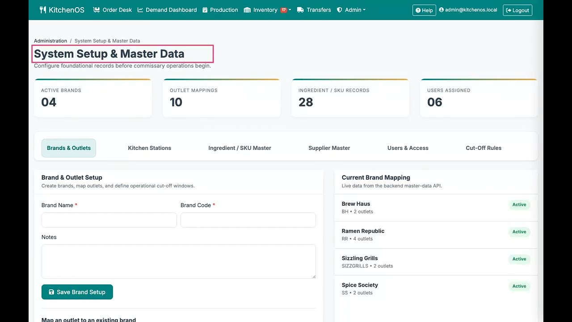This screenshot has width=572, height=322.
Task: Click the Active badge for Sizzling Grills
Action: [519, 259]
